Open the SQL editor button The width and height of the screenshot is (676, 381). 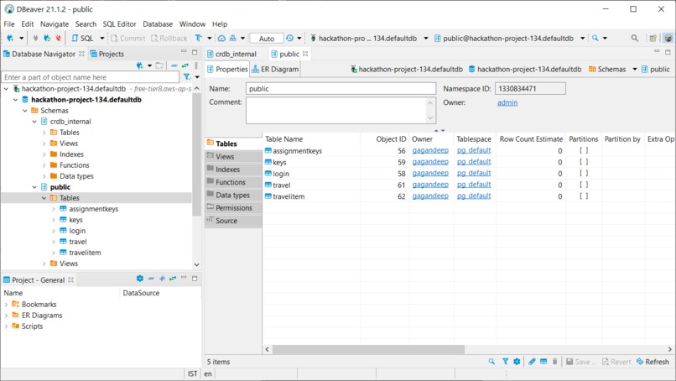point(82,38)
